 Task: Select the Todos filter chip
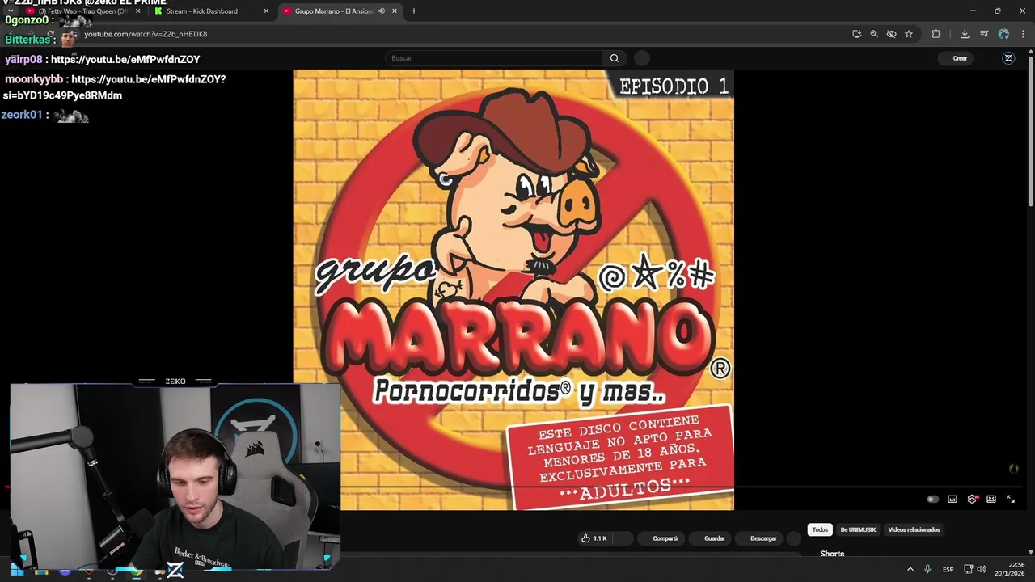coord(820,529)
